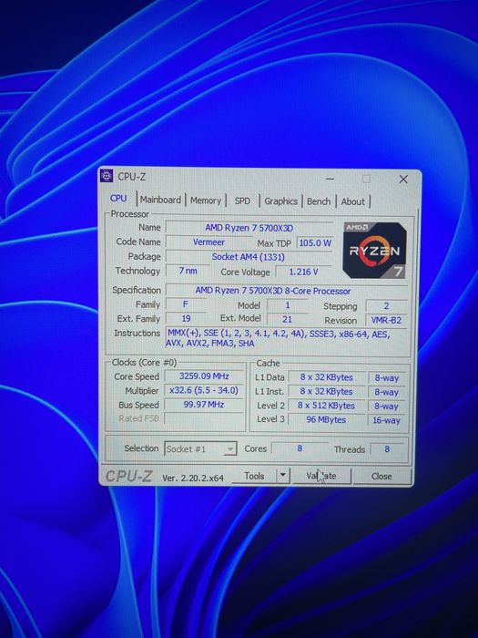Click the Cores value 8
The width and height of the screenshot is (478, 638).
click(300, 448)
